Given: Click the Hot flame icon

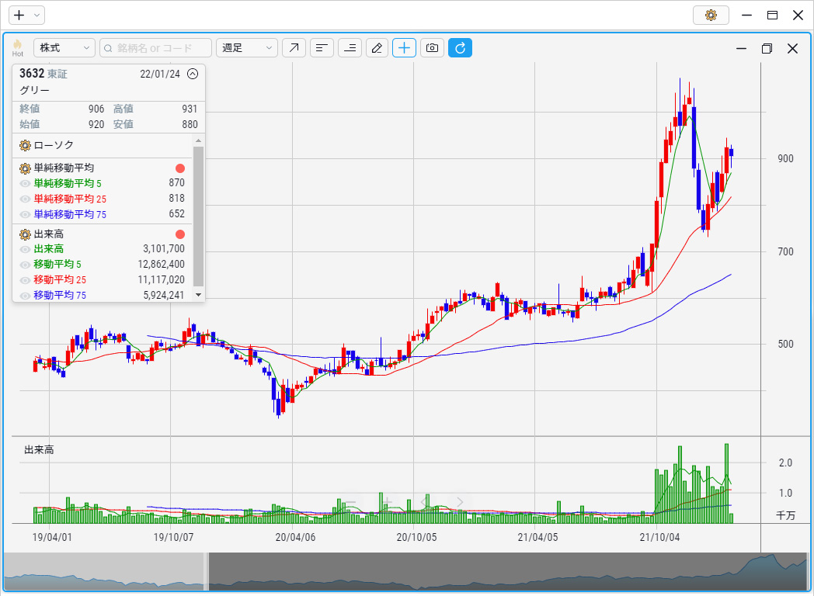Looking at the screenshot, I should [x=18, y=47].
